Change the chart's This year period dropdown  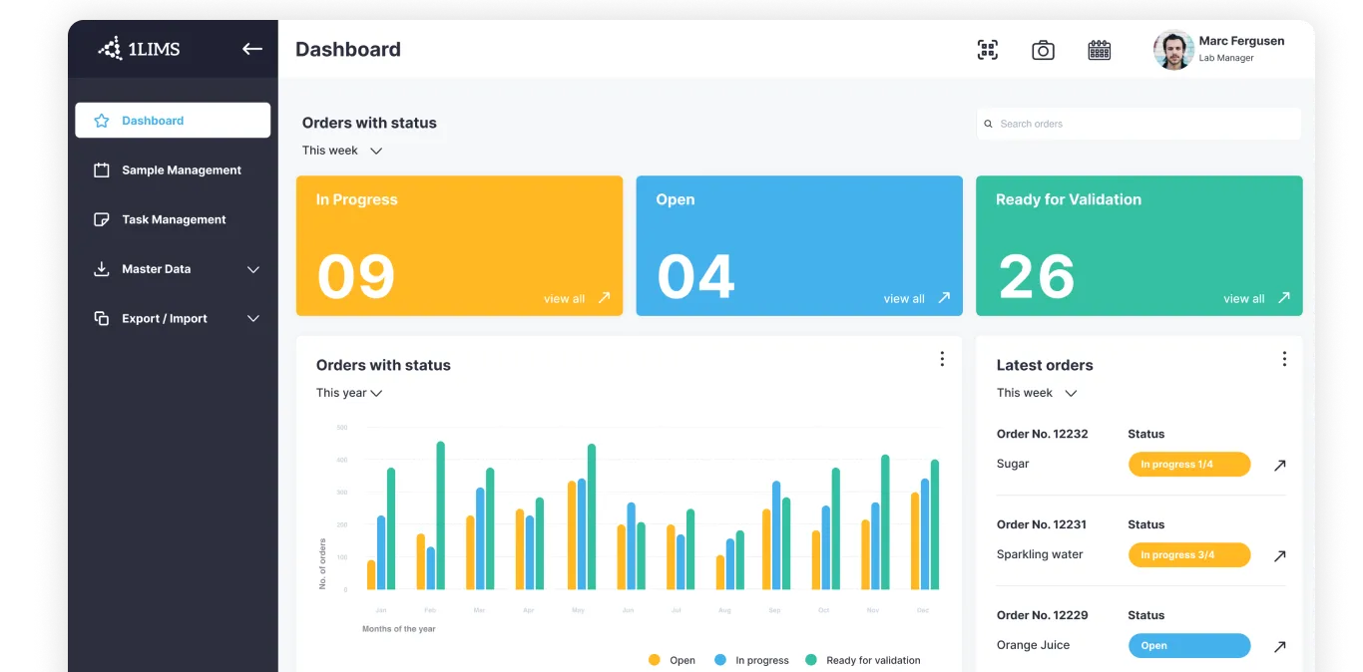348,392
